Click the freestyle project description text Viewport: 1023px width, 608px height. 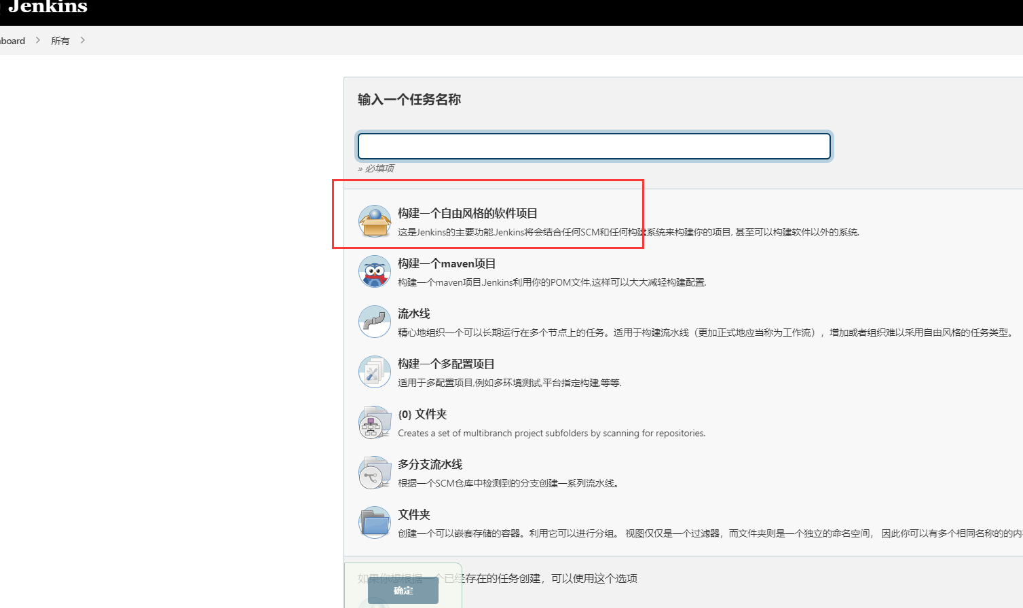pos(629,232)
